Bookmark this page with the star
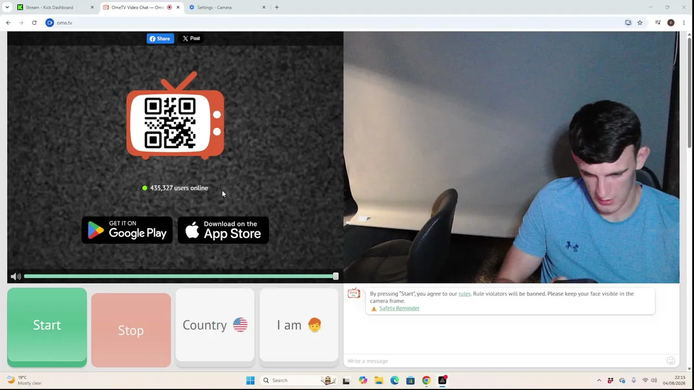The width and height of the screenshot is (694, 390). coord(640,23)
